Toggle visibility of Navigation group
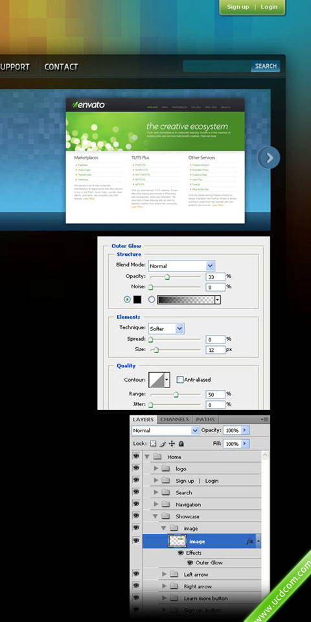This screenshot has height=622, width=311. tap(136, 504)
